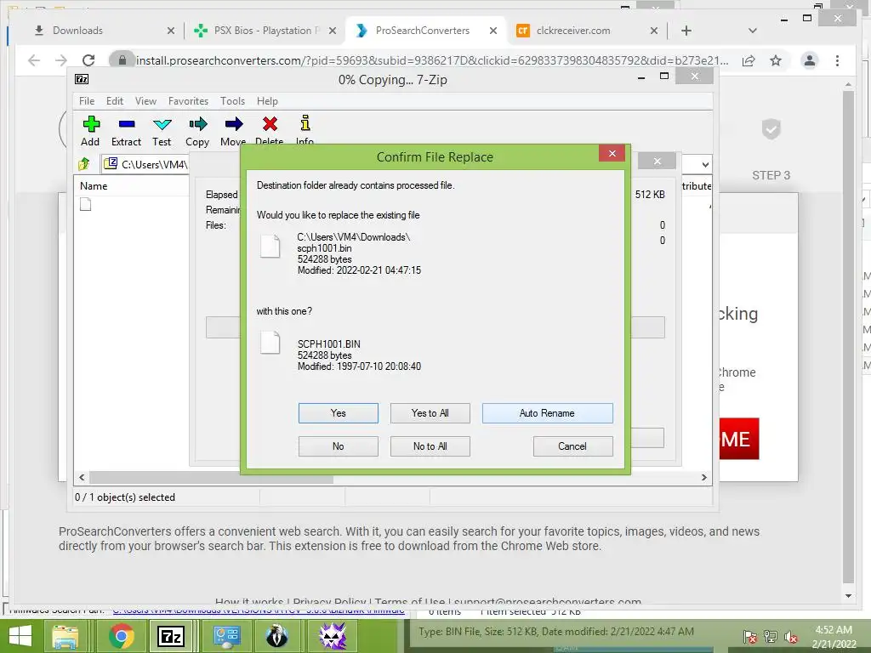Click Auto Rename
This screenshot has height=653, width=871.
547,413
